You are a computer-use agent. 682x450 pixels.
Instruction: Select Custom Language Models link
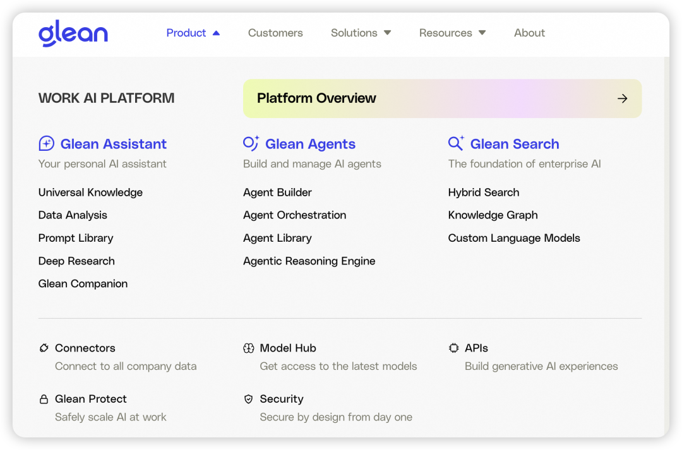tap(514, 238)
